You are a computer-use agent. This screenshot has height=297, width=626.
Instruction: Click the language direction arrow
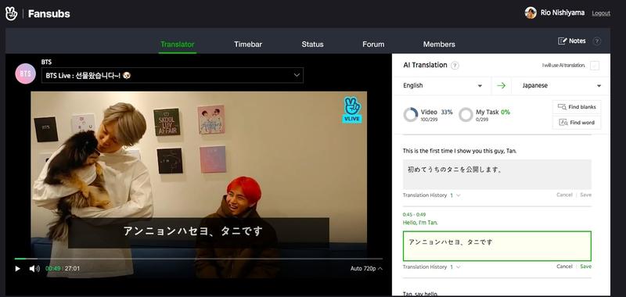(x=501, y=86)
